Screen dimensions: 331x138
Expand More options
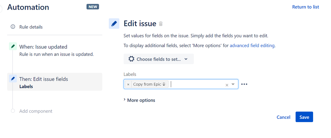[x=139, y=100]
